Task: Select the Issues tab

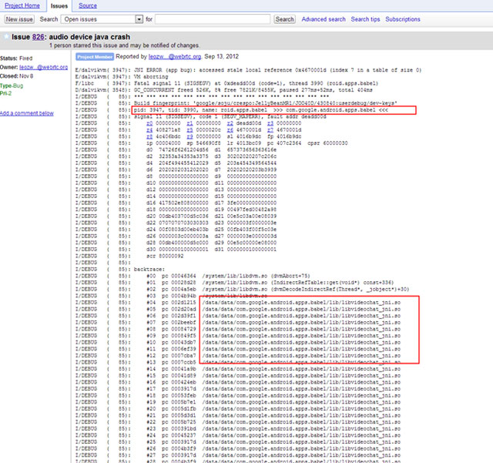Action: 60,5
